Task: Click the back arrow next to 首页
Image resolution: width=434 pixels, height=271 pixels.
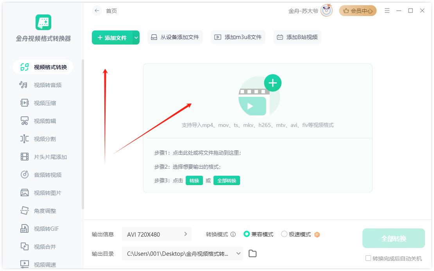Action: tap(97, 11)
